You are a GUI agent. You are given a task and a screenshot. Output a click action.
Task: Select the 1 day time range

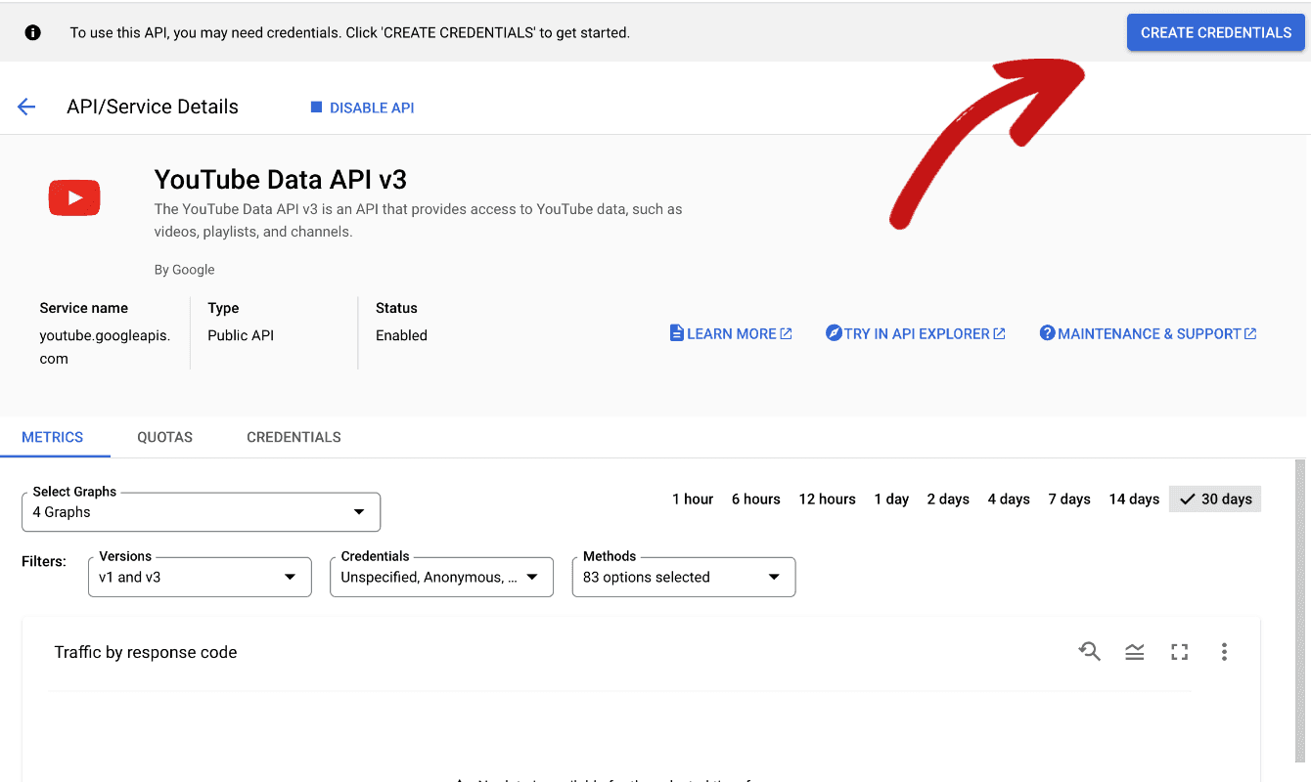coord(891,499)
